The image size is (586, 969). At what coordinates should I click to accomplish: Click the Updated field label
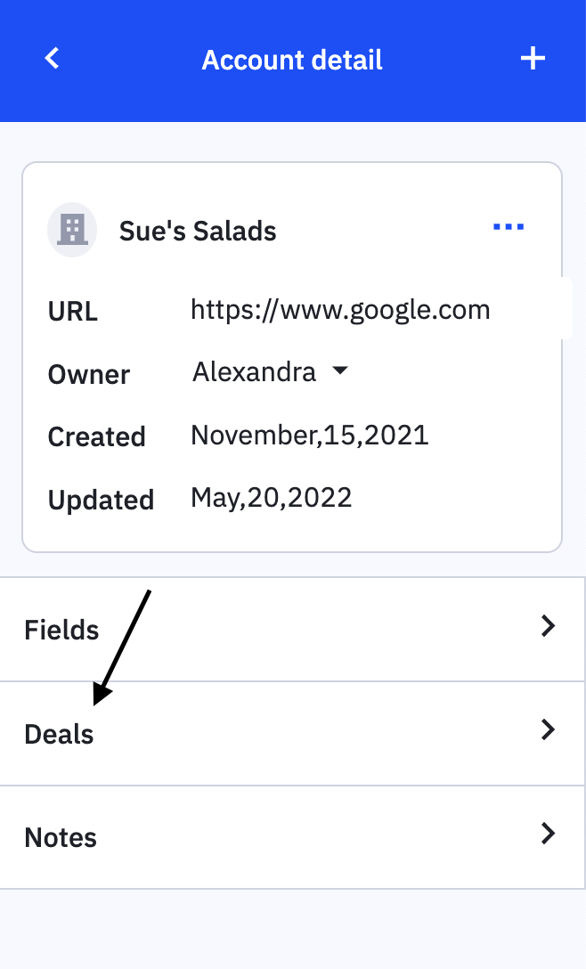(x=101, y=500)
